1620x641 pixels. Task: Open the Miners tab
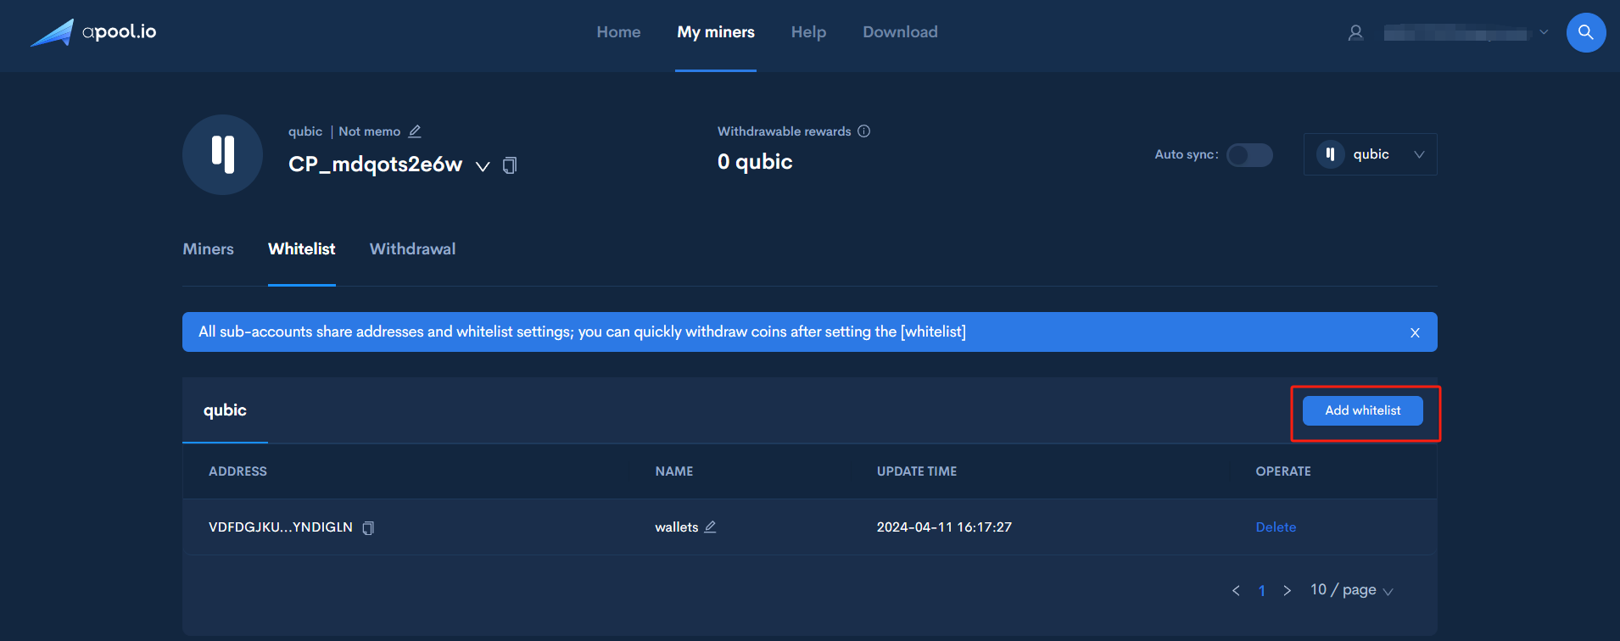(x=208, y=249)
